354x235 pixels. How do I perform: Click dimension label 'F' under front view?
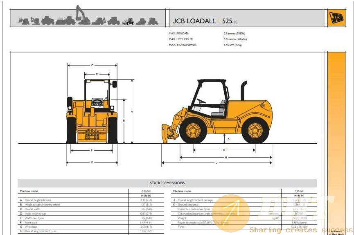pos(91,151)
